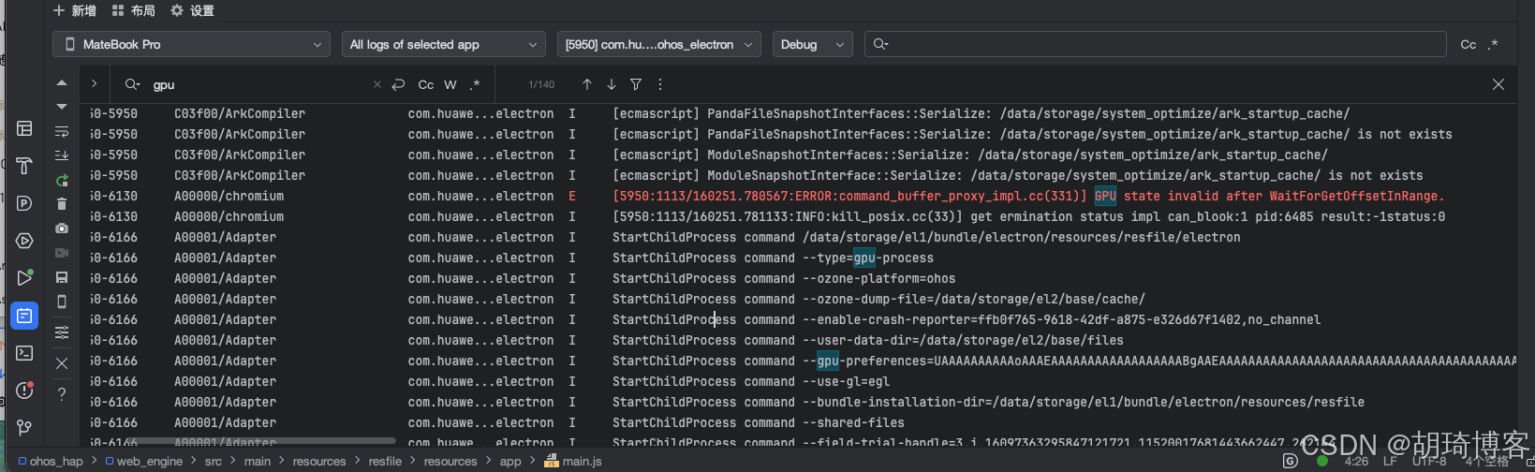The image size is (1535, 472).
Task: Open the Run tool window icon
Action: tap(24, 278)
